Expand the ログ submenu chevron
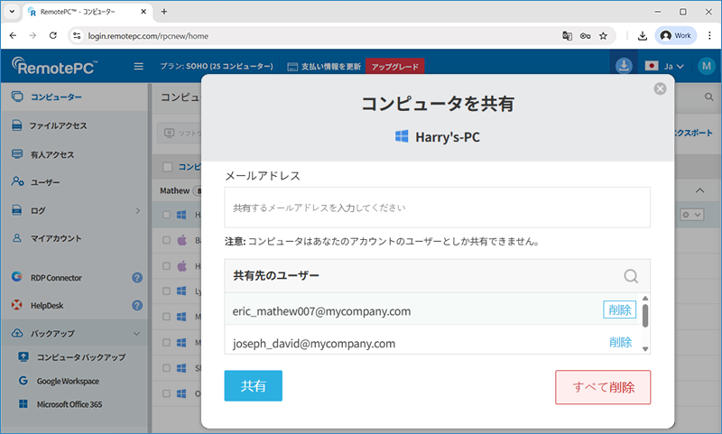Viewport: 722px width, 434px height. coord(138,211)
